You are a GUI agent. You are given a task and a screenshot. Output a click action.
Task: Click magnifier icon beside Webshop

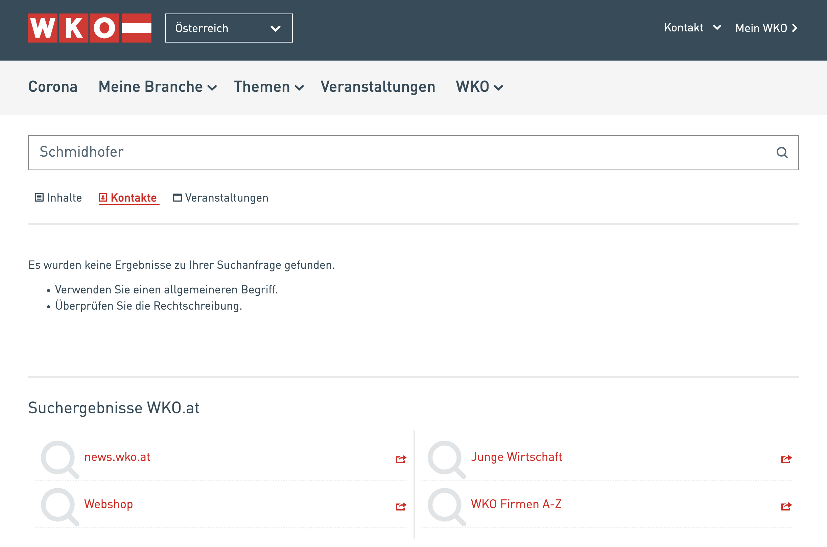pos(60,506)
